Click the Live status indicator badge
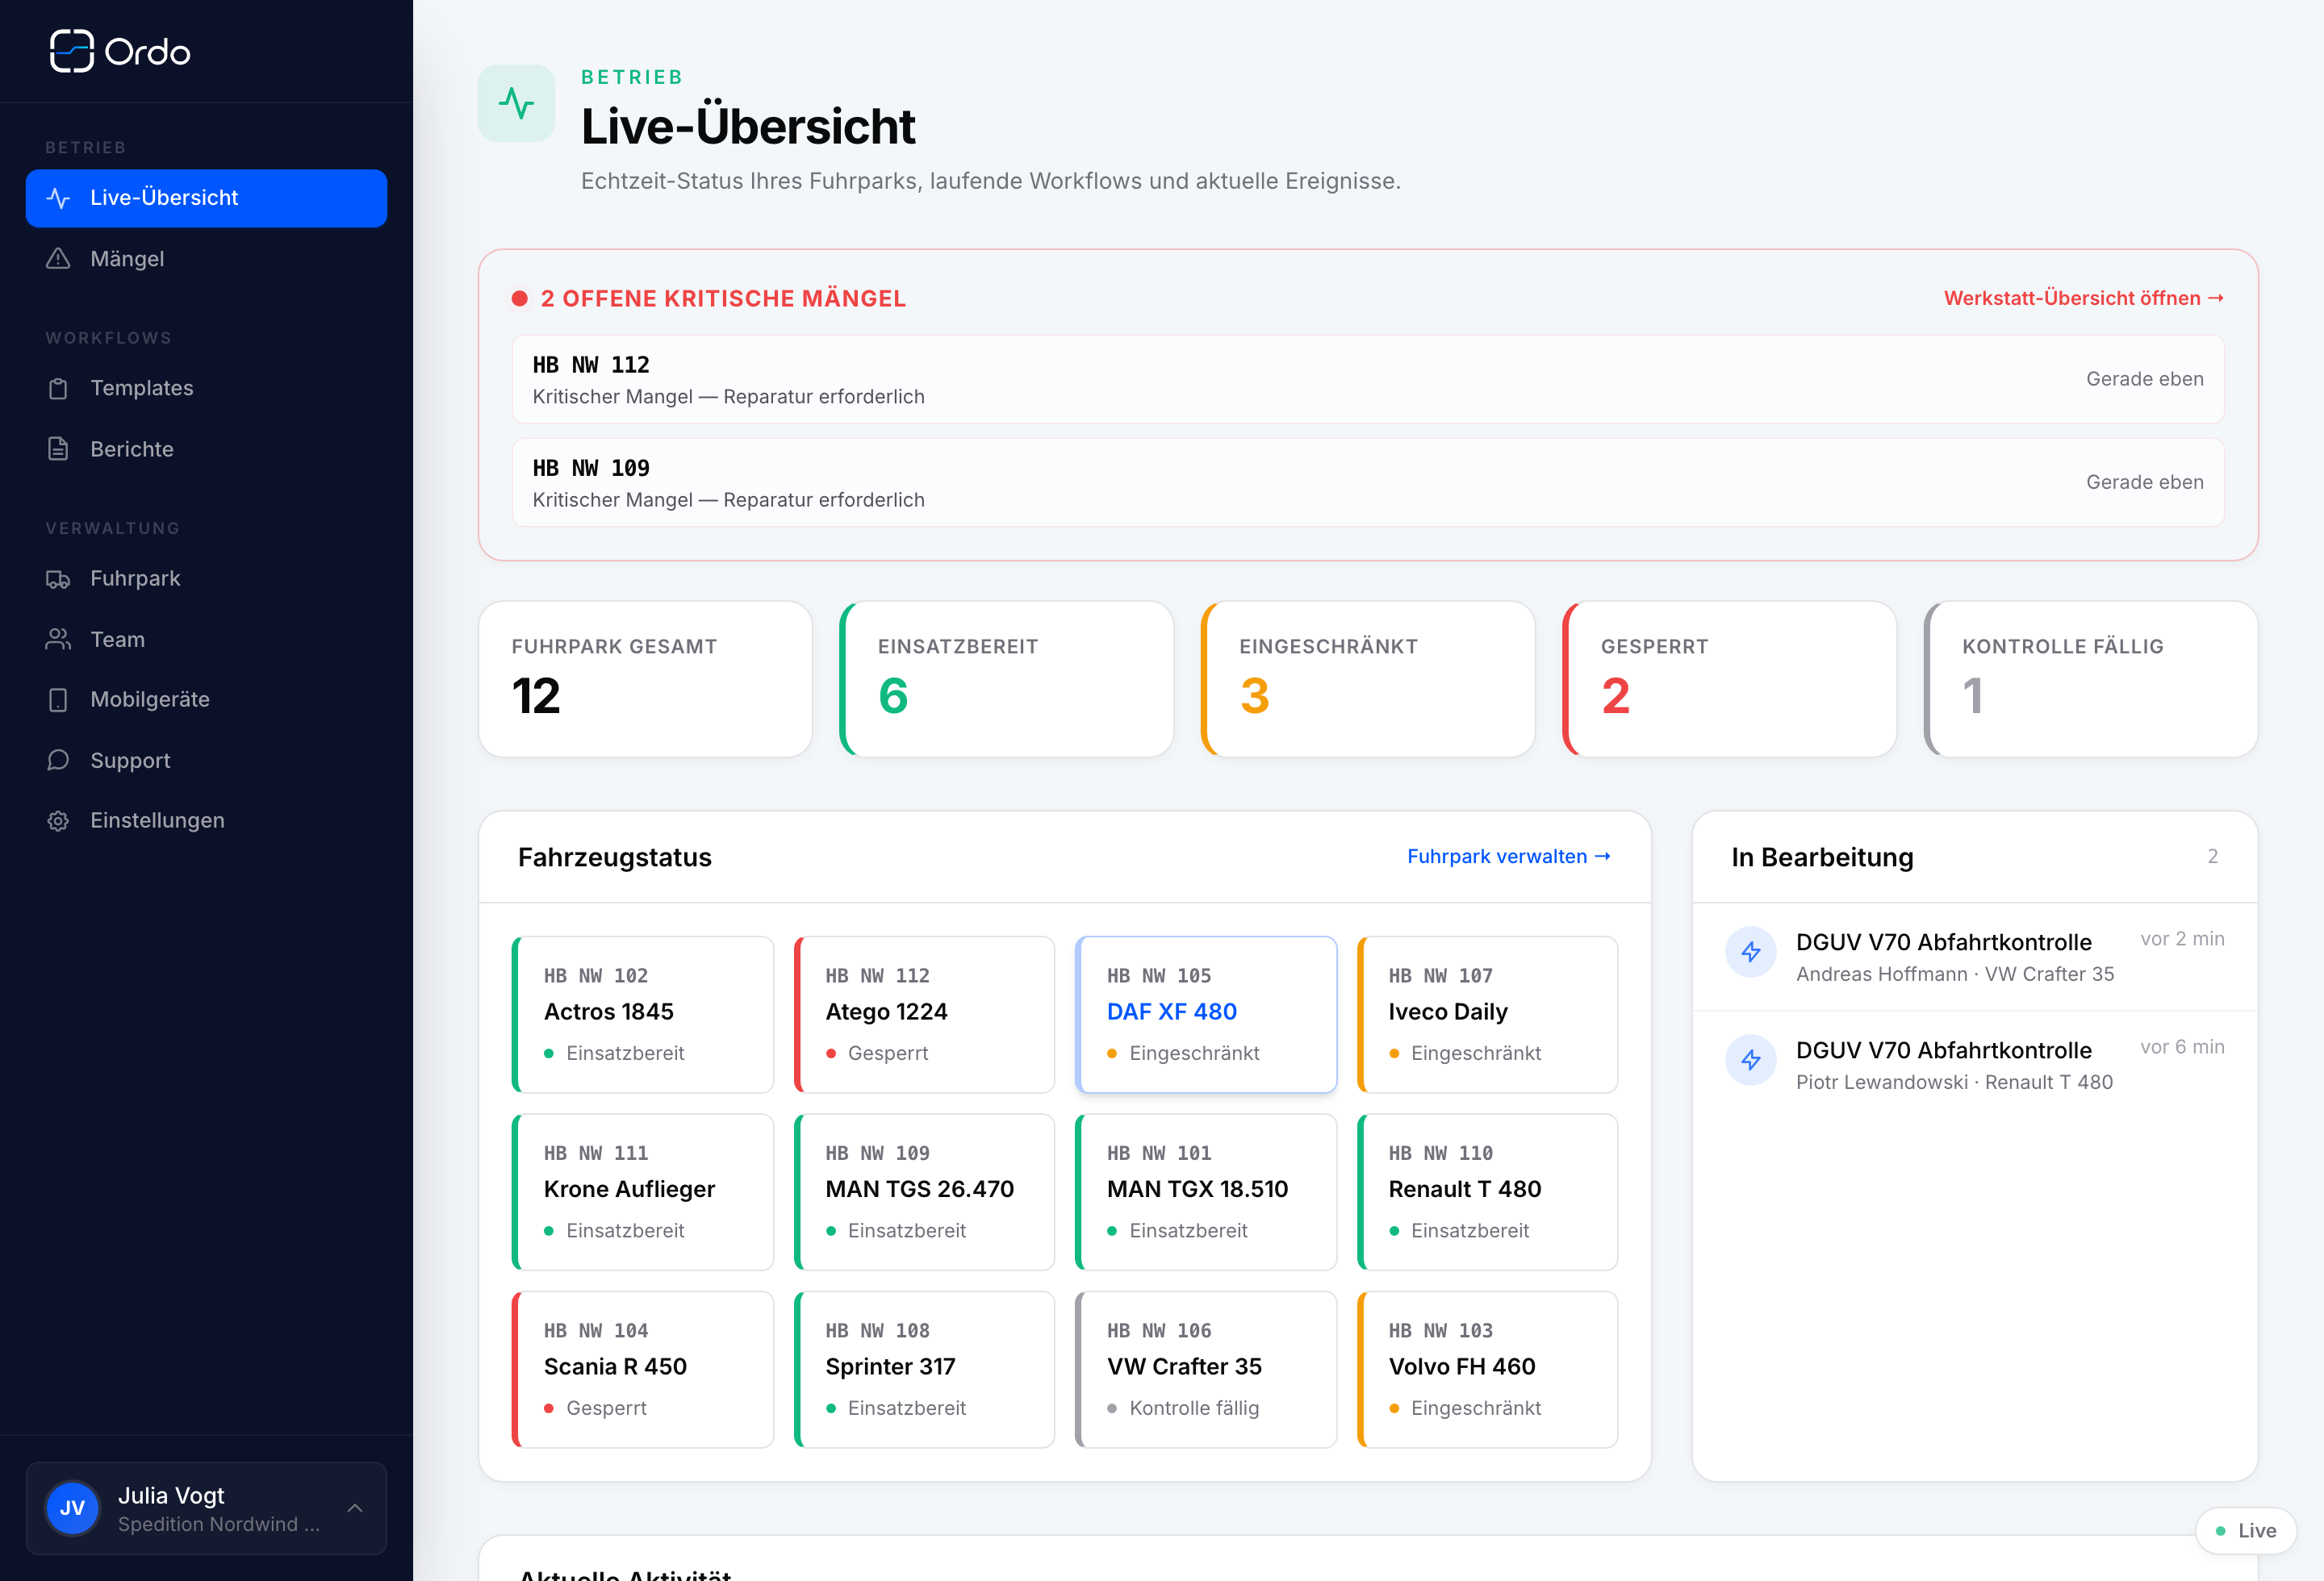The width and height of the screenshot is (2324, 1581). (2246, 1530)
